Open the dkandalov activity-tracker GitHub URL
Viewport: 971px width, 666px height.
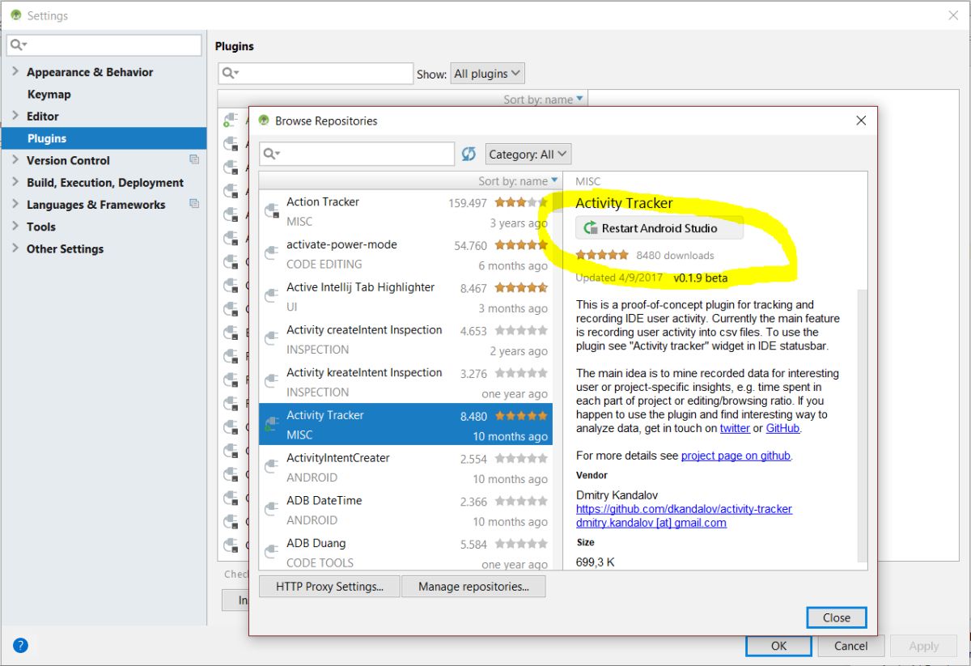[684, 509]
